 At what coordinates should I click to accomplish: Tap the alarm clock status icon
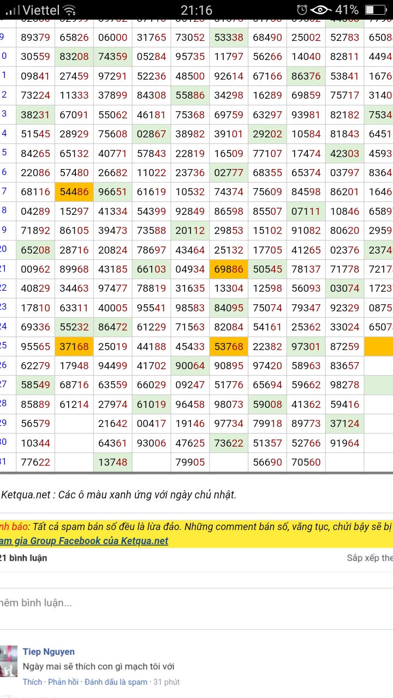click(302, 10)
